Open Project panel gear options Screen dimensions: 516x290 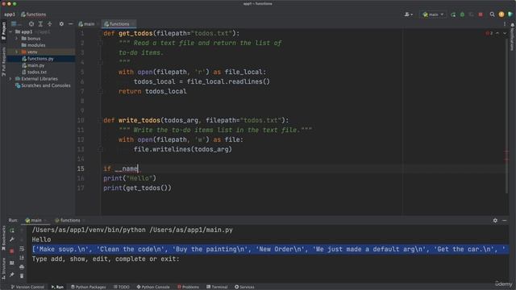61,24
